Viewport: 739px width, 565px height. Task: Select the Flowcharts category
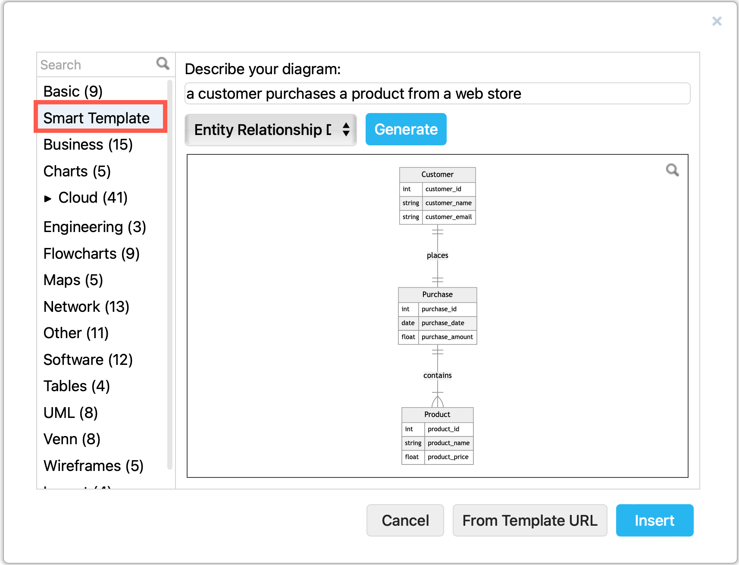pyautogui.click(x=91, y=254)
